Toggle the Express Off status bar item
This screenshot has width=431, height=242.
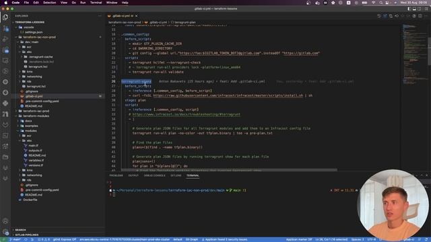65,239
